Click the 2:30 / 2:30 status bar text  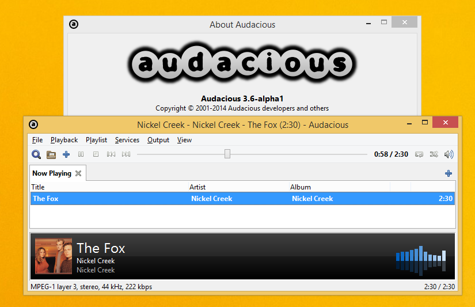pyautogui.click(x=439, y=287)
